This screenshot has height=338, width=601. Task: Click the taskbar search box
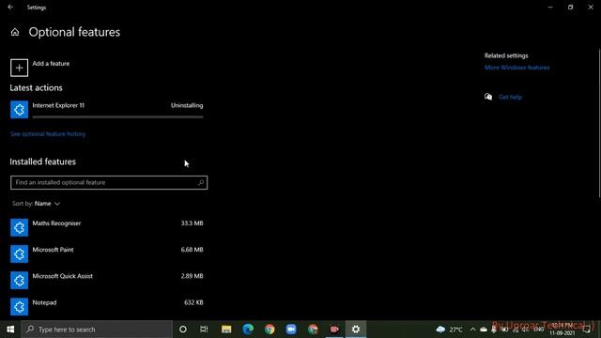(x=97, y=330)
